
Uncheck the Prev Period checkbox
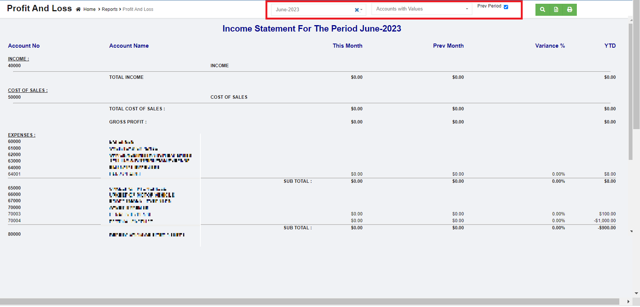[506, 7]
